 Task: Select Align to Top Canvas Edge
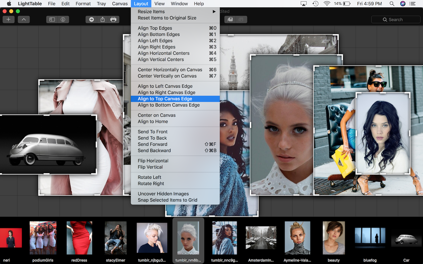[x=165, y=99]
